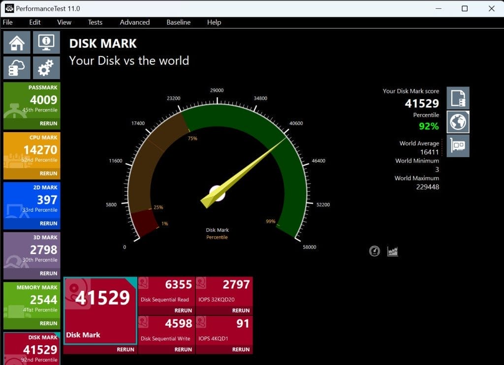
Task: Click the disk icon on Disk Sequential Write tile
Action: click(x=143, y=322)
